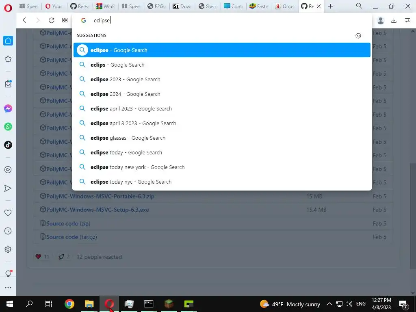Open WhatsApp in the sidebar
Viewport: 416px width, 312px height.
point(8,127)
